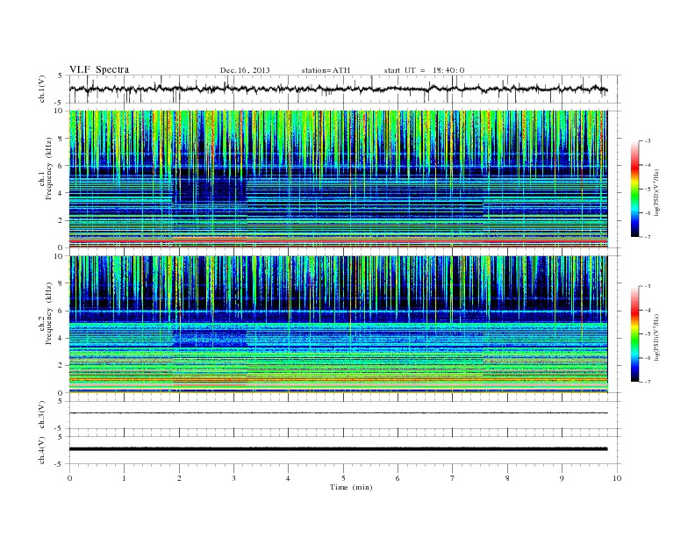This screenshot has width=695, height=537.
Task: Click the time axis tick label '10'
Action: [x=617, y=478]
